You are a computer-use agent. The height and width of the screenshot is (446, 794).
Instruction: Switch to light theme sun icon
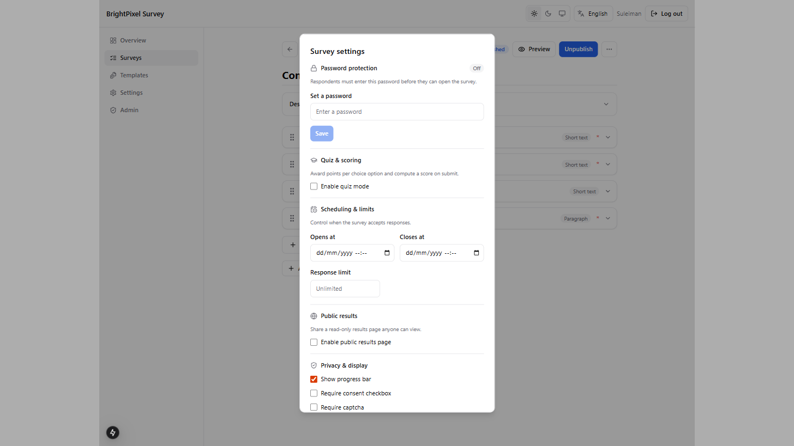[534, 14]
